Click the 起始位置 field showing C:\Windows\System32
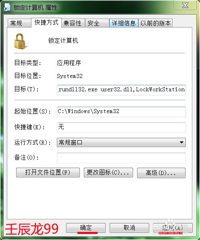Viewport: 200px width, 240px height. click(121, 112)
